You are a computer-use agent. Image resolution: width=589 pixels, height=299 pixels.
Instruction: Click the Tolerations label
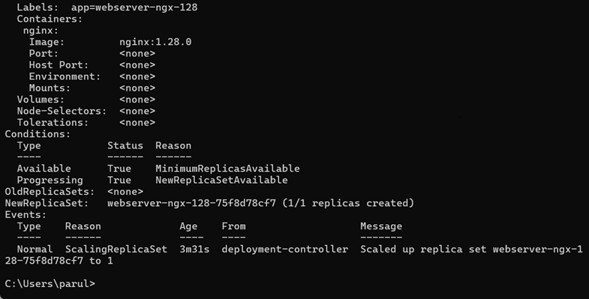(53, 122)
